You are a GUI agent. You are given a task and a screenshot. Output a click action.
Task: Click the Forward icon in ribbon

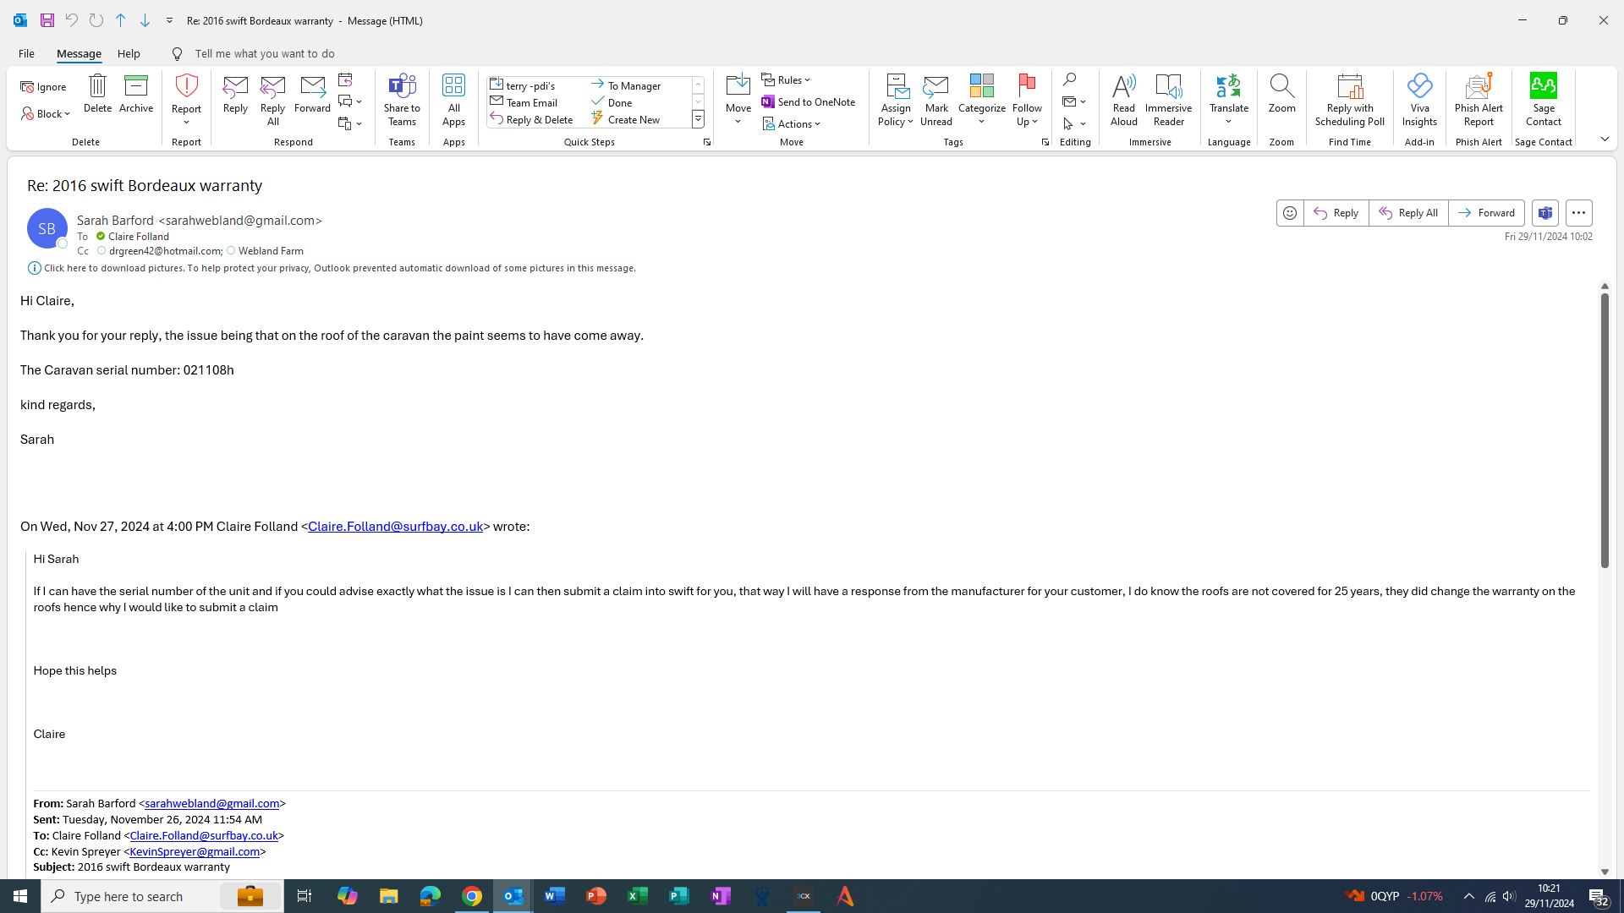coord(312,86)
